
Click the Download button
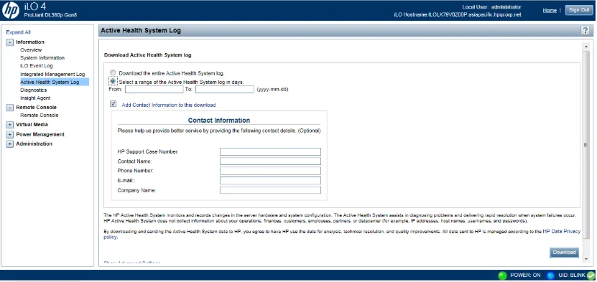pyautogui.click(x=564, y=253)
